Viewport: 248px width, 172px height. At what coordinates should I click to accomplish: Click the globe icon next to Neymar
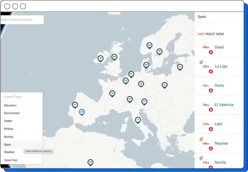(x=201, y=139)
